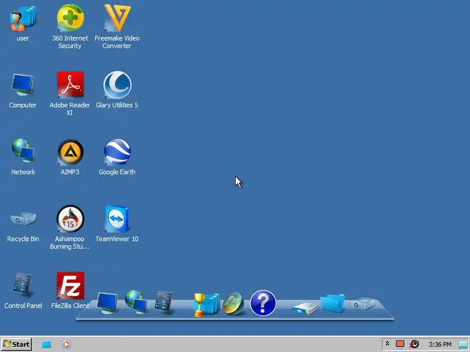This screenshot has width=470, height=352.
Task: Click the recycle bin icon in dock
Action: pos(362,303)
